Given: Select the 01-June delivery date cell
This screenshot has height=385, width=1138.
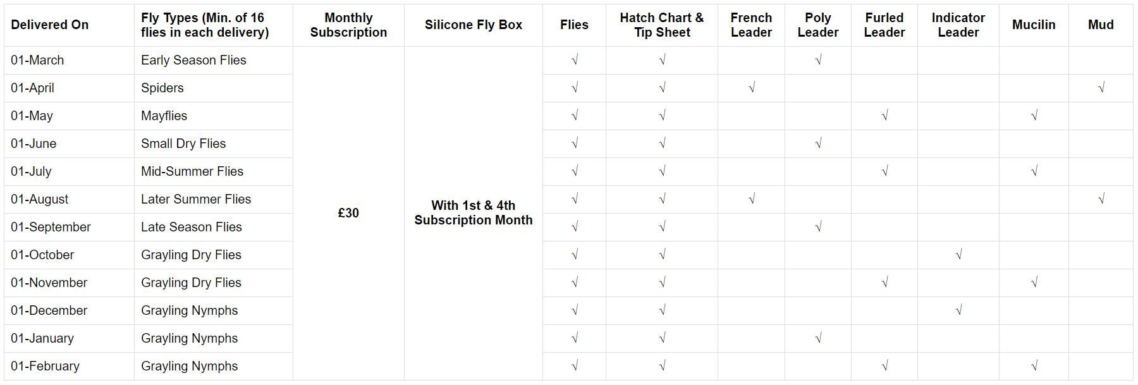Looking at the screenshot, I should (34, 144).
